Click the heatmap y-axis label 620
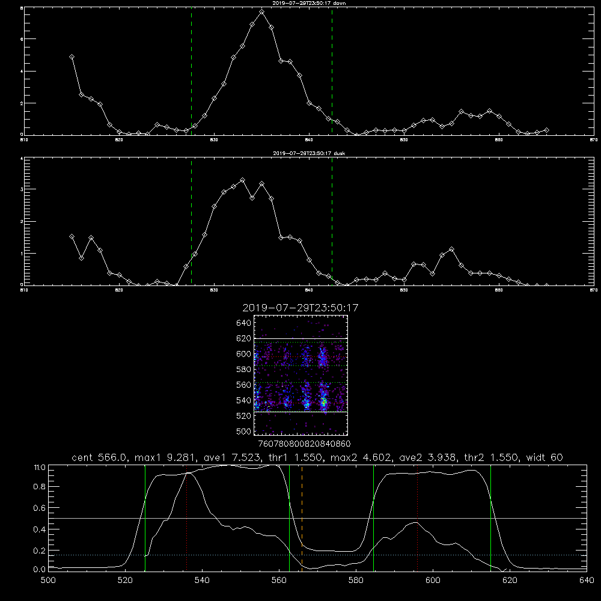The image size is (601, 601). [x=243, y=338]
